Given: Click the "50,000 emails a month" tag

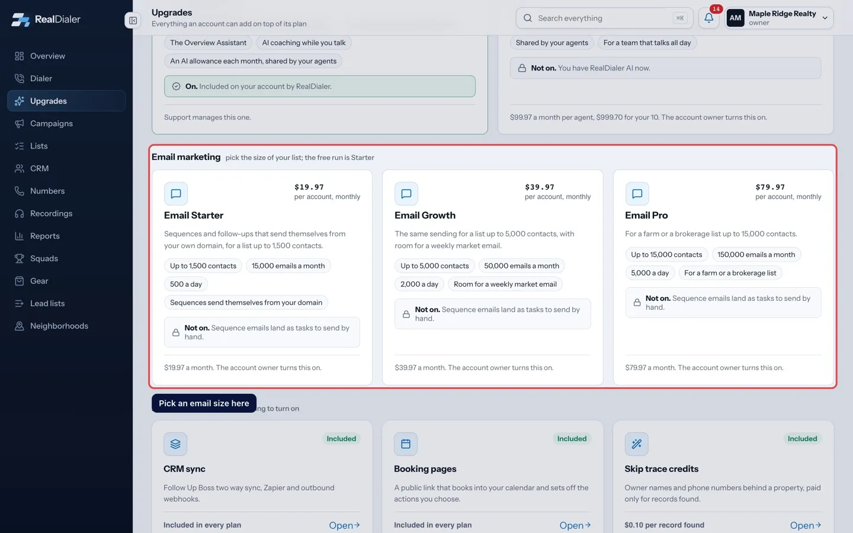Looking at the screenshot, I should tap(522, 266).
